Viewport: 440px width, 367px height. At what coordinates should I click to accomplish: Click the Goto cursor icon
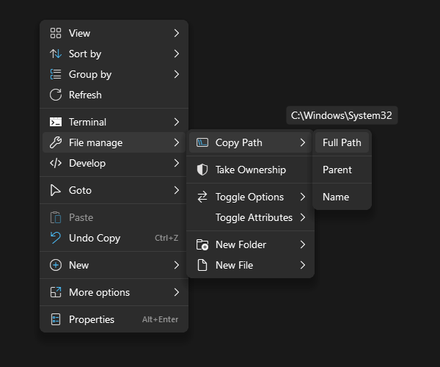55,190
